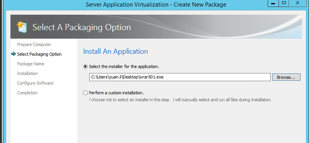The width and height of the screenshot is (309, 143).
Task: Go to Installation step
Action: pos(27,73)
